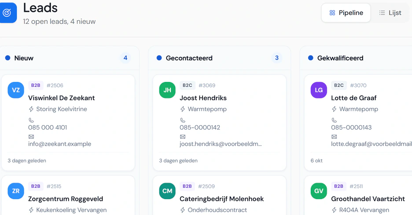Viewport: 412px width, 215px height.
Task: Click lightning icon beside Onderhoudscontract
Action: 183,210
